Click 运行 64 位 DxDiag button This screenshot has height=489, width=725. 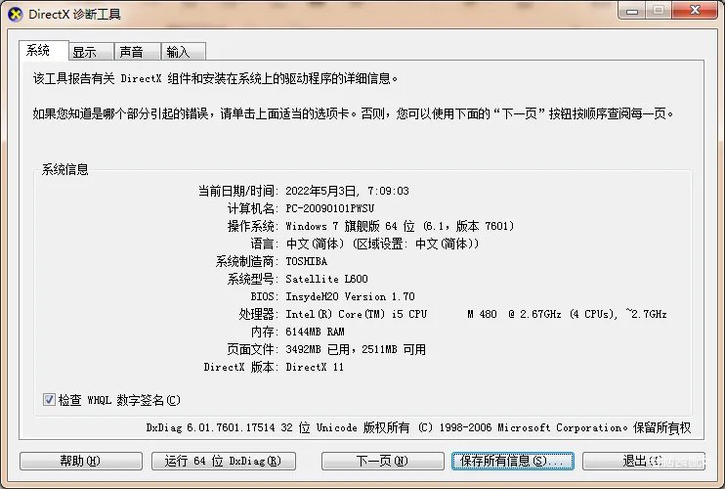coord(224,461)
